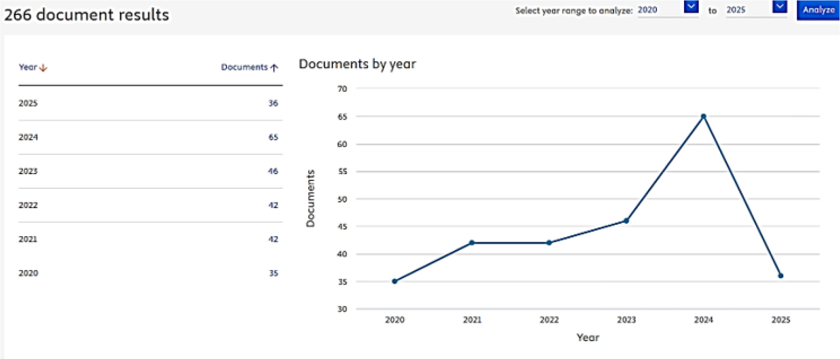
Task: Open the 46 documents link for 2023
Action: coord(273,171)
